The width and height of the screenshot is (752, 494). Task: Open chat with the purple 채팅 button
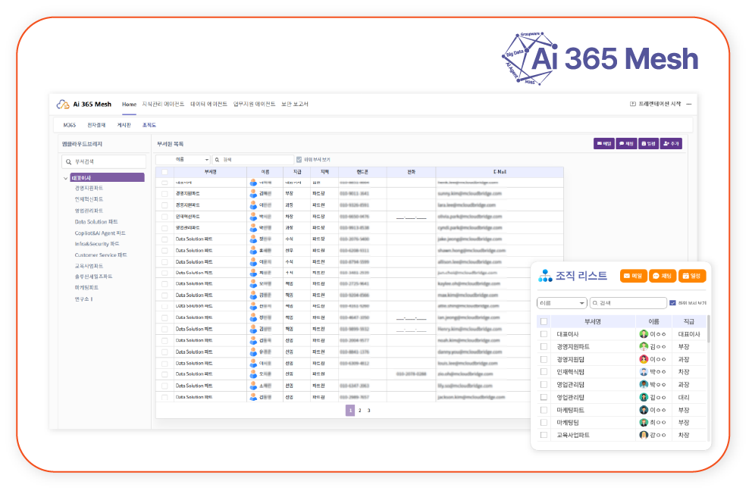[x=626, y=142]
